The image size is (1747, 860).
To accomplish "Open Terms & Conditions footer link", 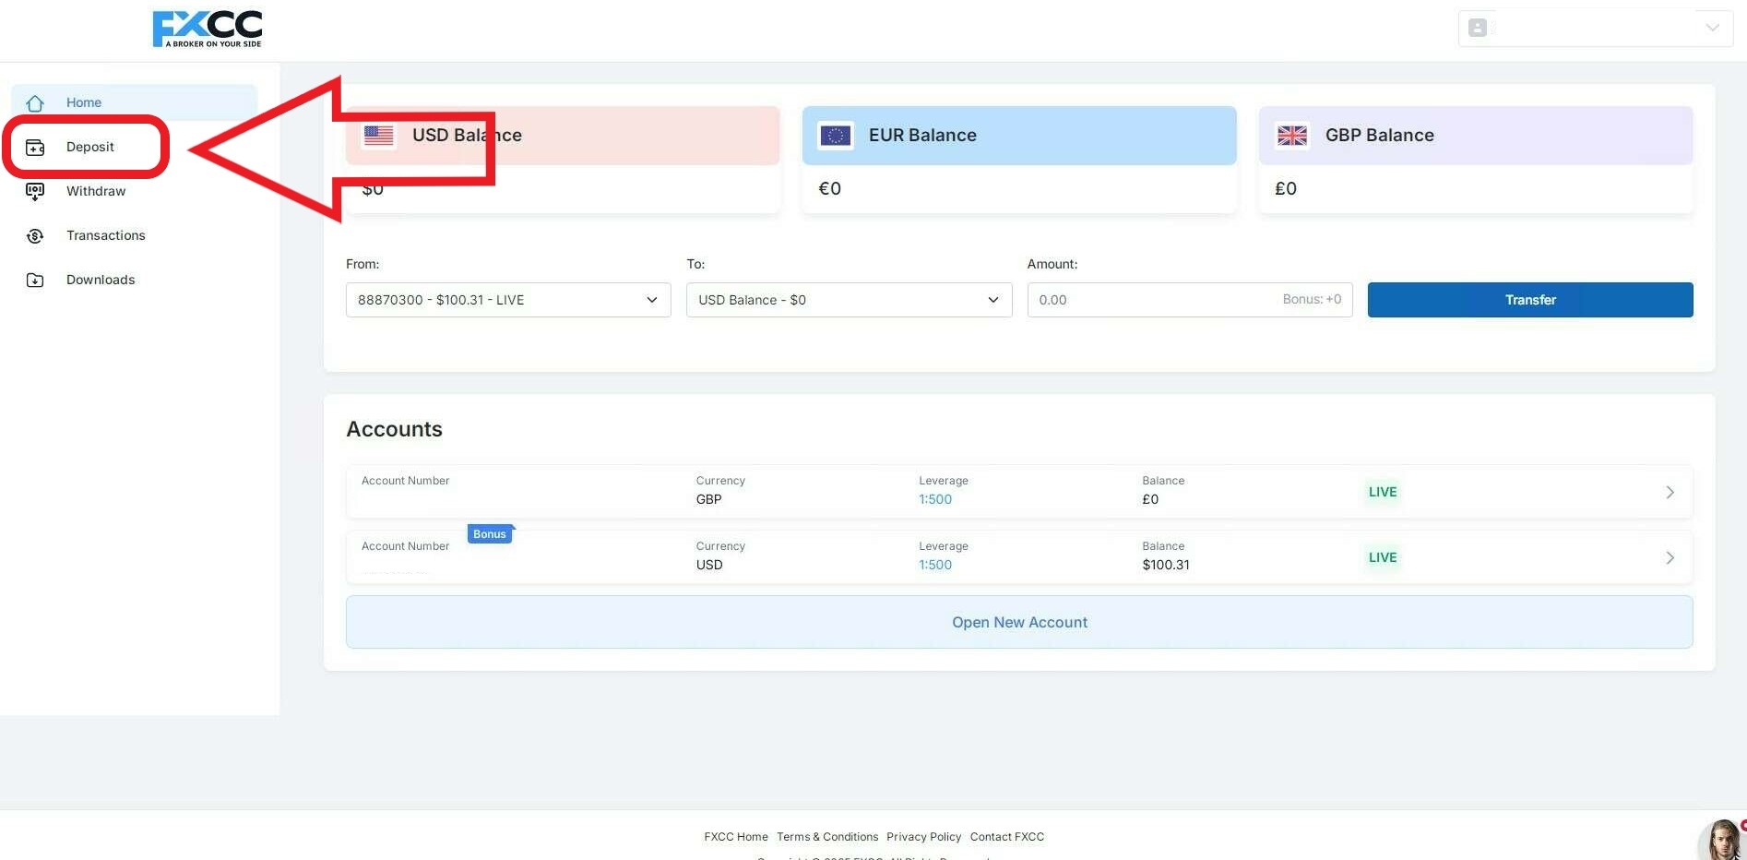I will 827,837.
